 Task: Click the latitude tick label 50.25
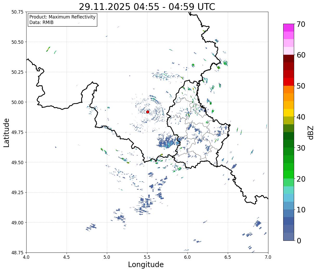pyautogui.click(x=17, y=72)
